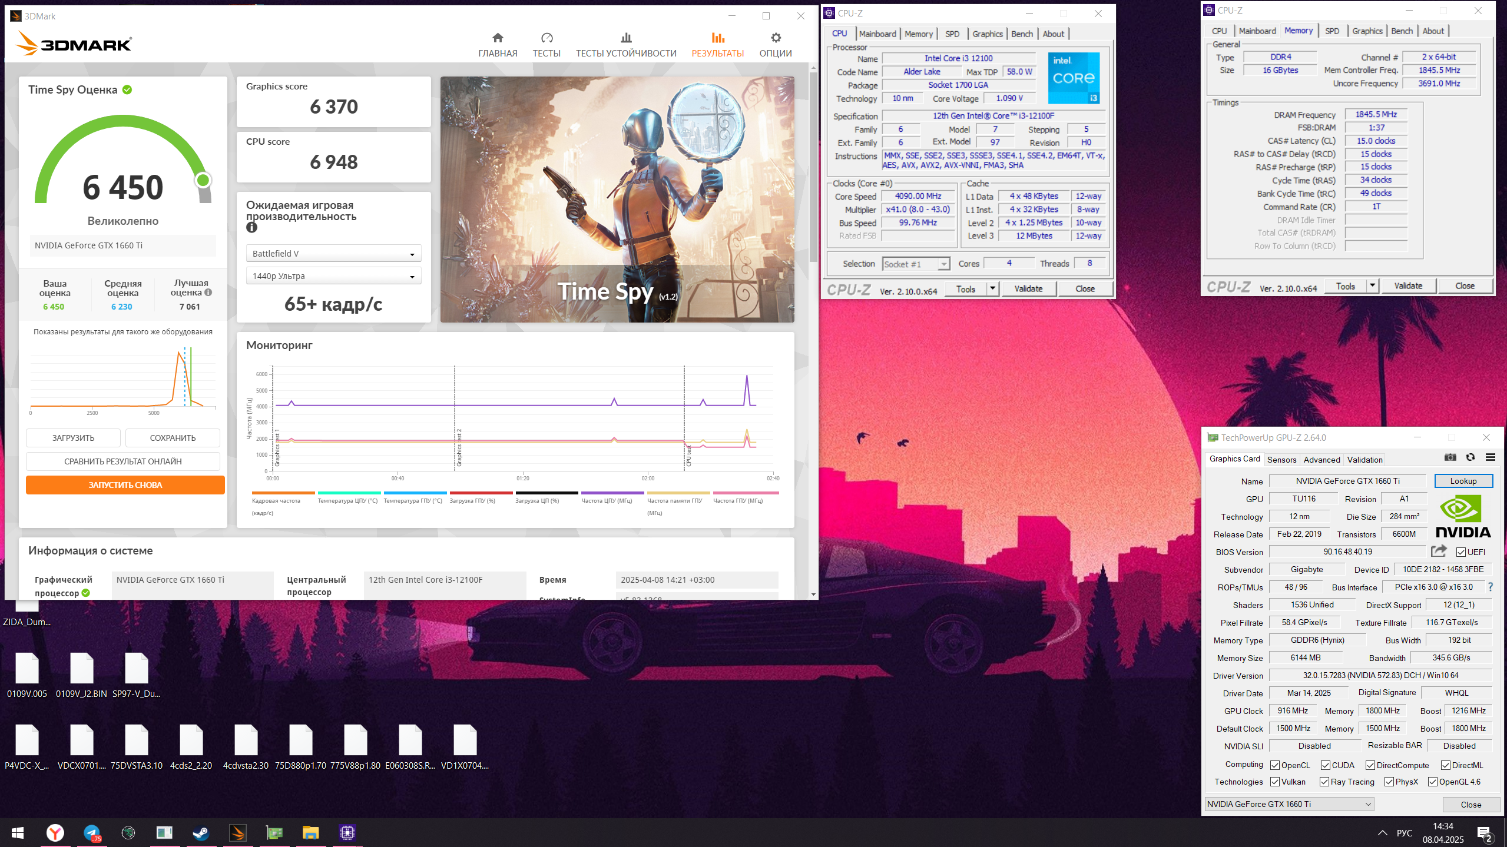Expand the Tools arrow in the CPU tab CPU-Z window
The width and height of the screenshot is (1507, 847).
click(992, 288)
